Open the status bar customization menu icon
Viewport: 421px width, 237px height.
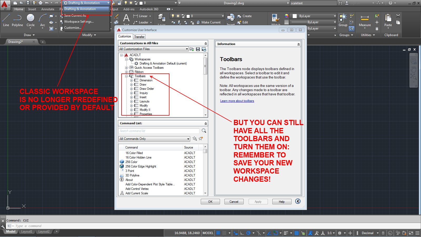[x=417, y=233]
